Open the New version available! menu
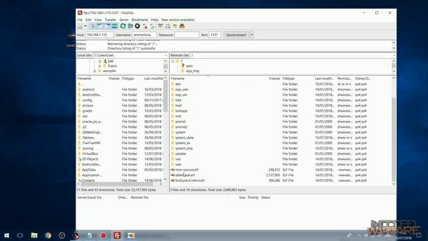 click(178, 19)
